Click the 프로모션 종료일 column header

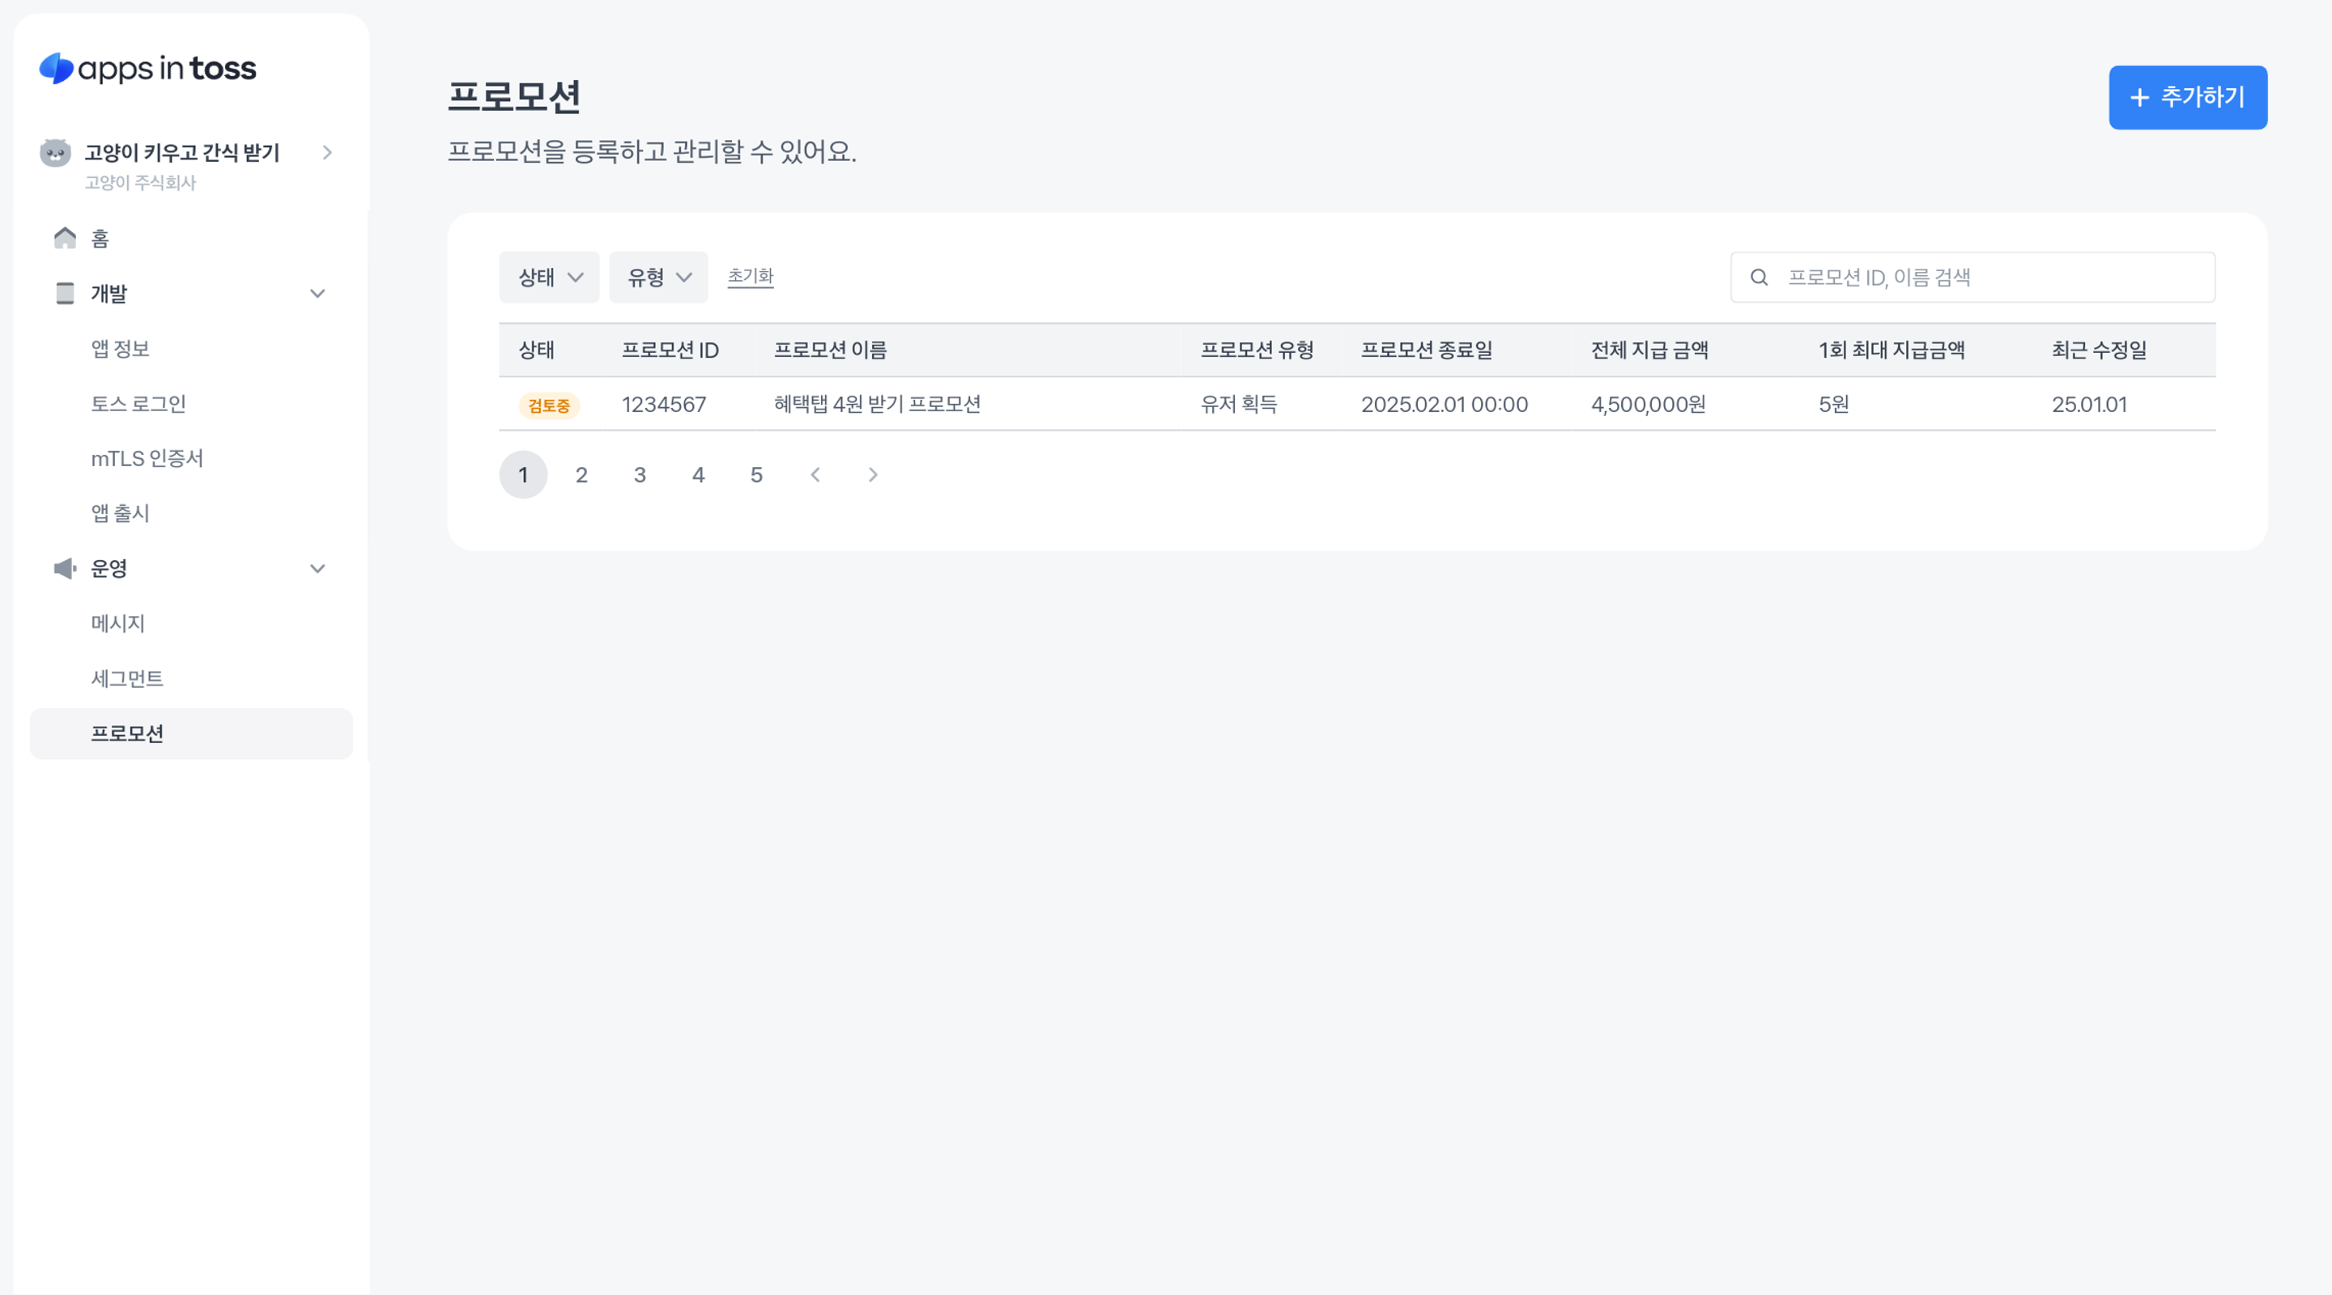(x=1427, y=350)
